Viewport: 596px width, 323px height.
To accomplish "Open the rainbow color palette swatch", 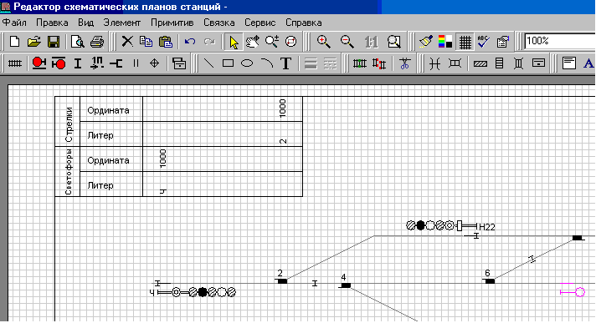I will pos(445,42).
